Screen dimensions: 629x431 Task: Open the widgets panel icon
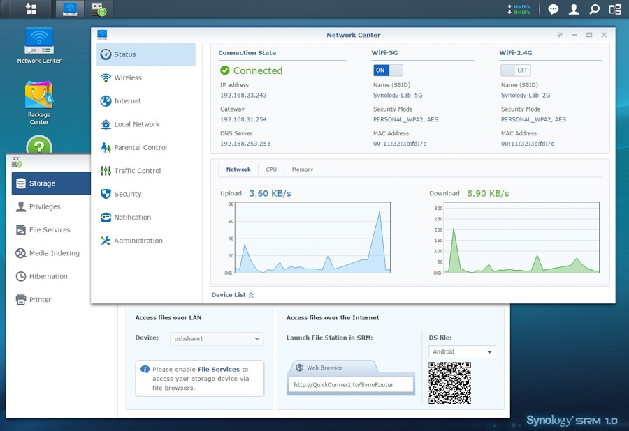(615, 9)
